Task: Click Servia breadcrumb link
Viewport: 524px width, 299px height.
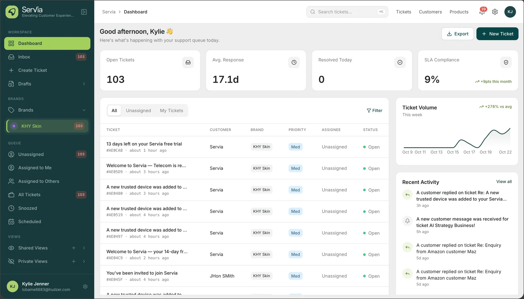Action: point(109,12)
